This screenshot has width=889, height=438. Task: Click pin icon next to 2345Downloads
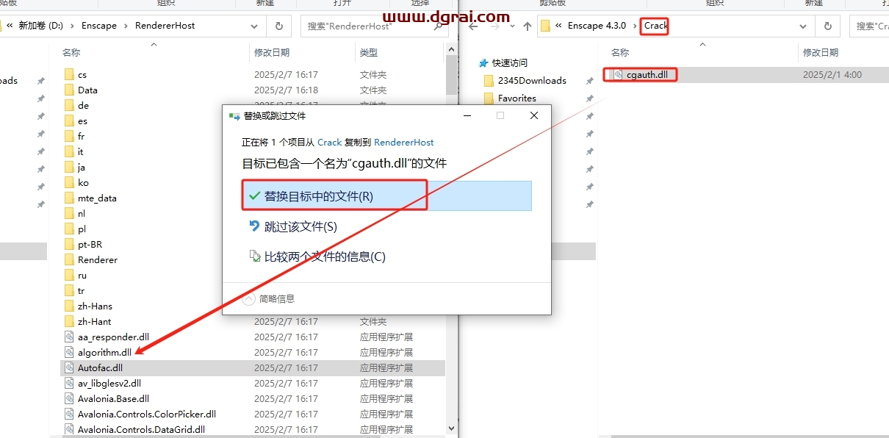tap(589, 81)
